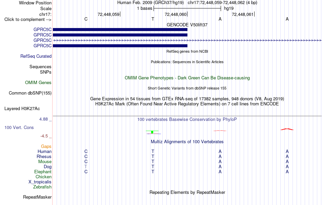The width and height of the screenshot is (322, 205).
Task: Open the 'OMIM Gene Phenotypes' track title
Action: pyautogui.click(x=187, y=78)
